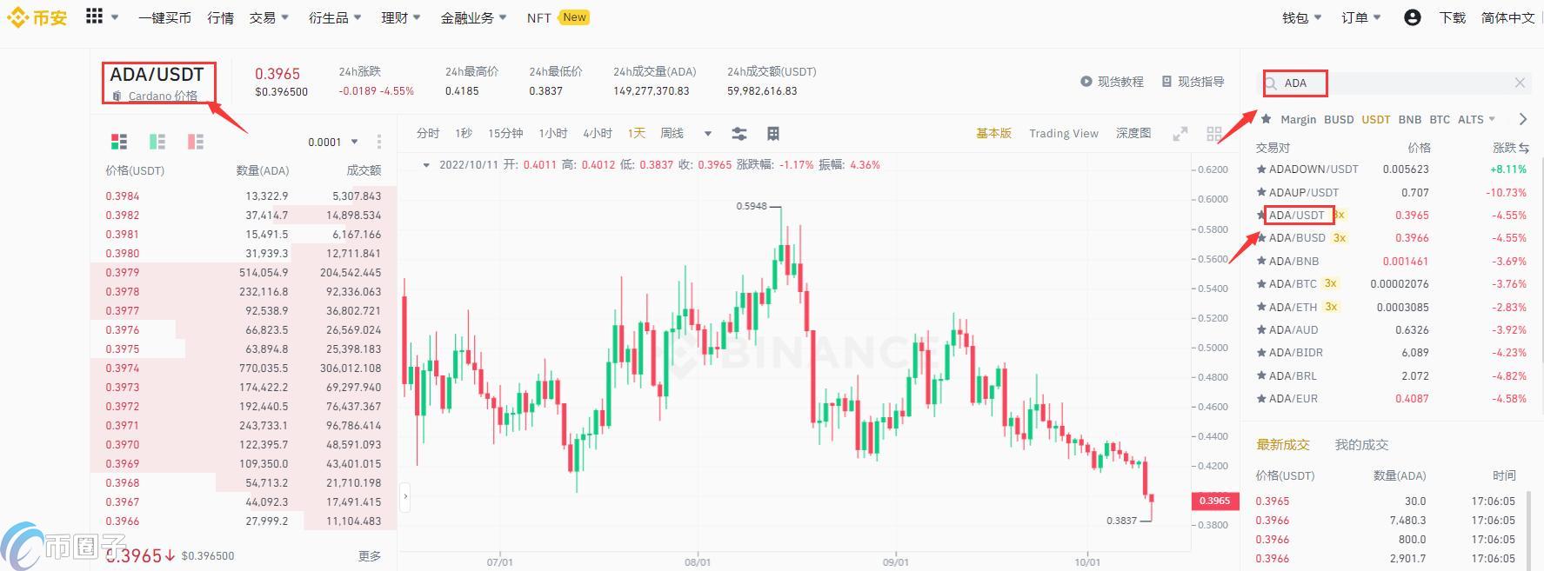The image size is (1544, 571).
Task: Select the BUSD market tab
Action: (x=1339, y=119)
